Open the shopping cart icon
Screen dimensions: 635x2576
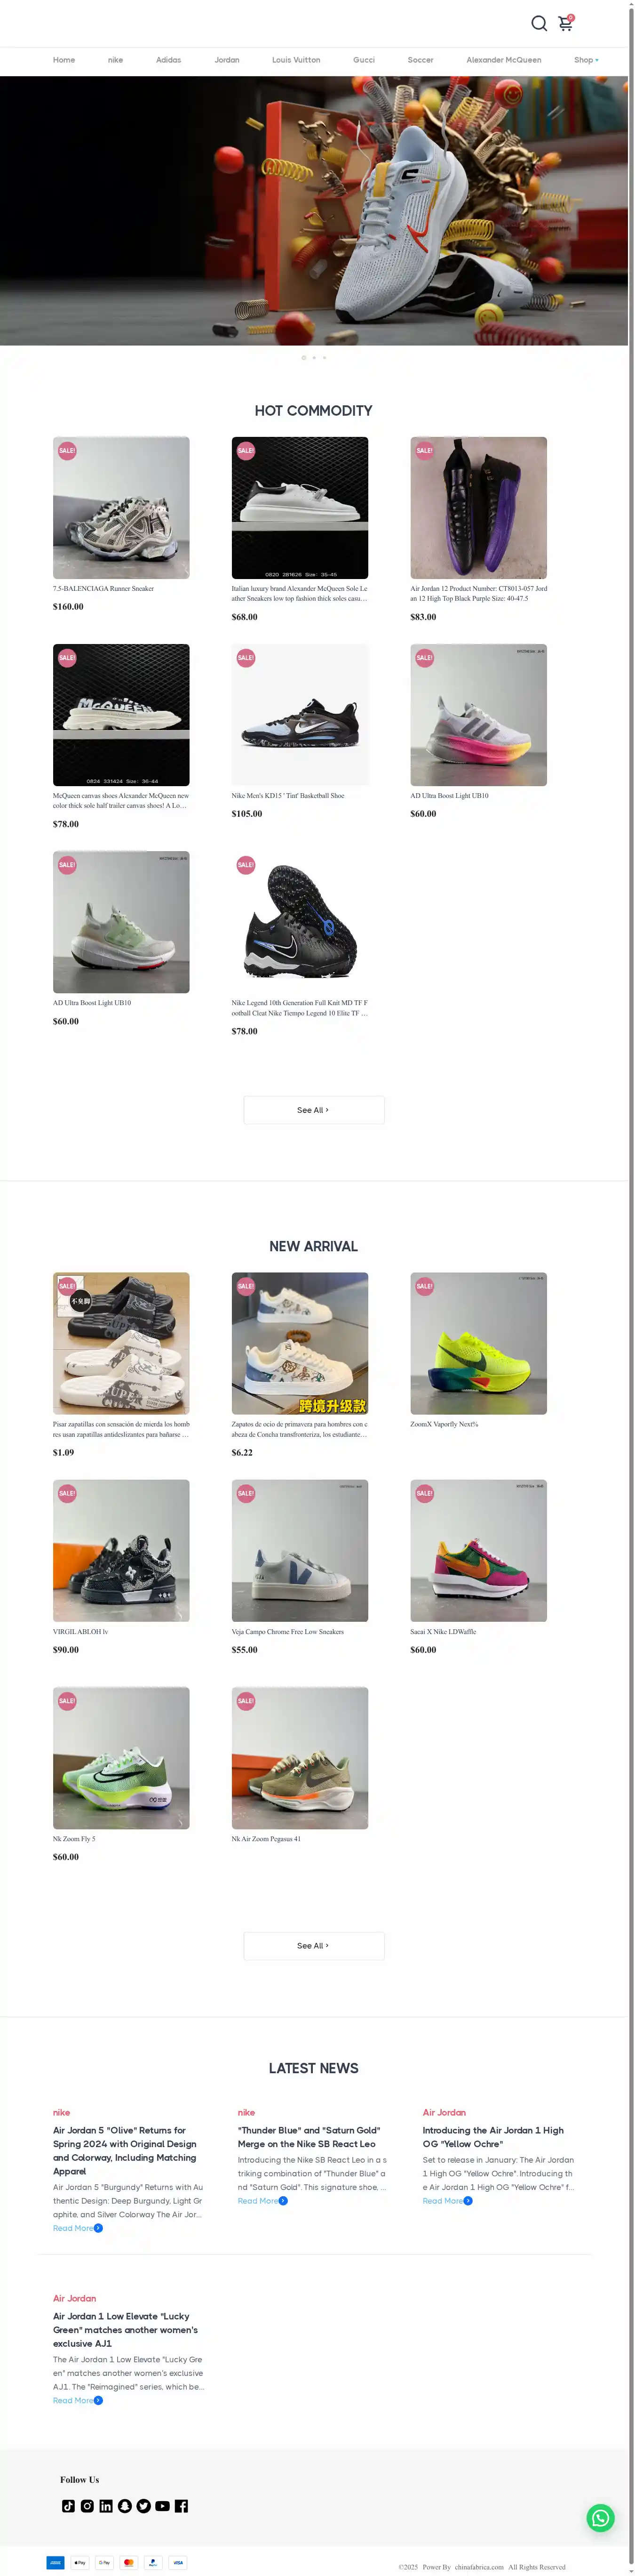click(565, 23)
